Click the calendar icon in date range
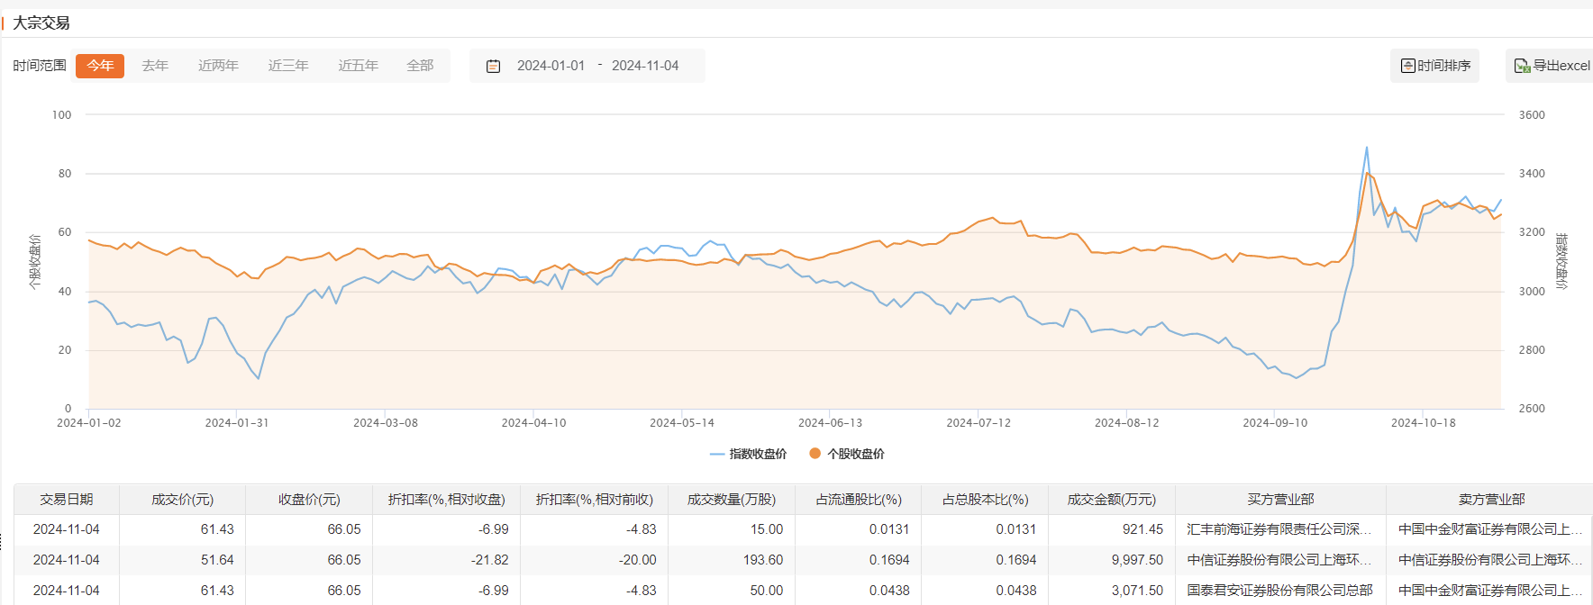This screenshot has width=1593, height=605. 493,66
